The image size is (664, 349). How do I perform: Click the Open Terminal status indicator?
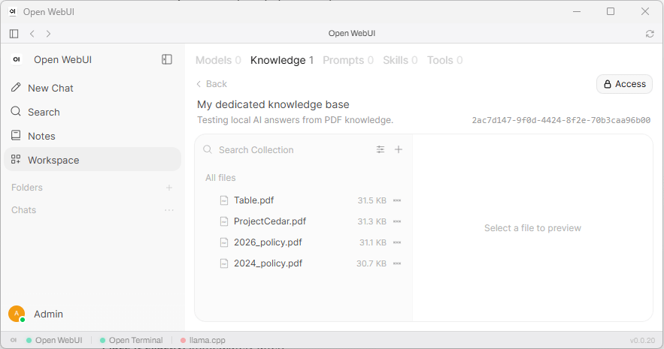[132, 340]
